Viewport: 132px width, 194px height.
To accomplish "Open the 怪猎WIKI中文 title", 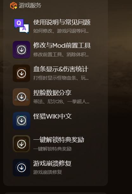I will point(52,116).
